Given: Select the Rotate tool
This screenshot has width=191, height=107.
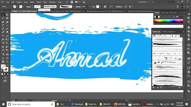Looking at the screenshot, I should (x=3, y=36).
